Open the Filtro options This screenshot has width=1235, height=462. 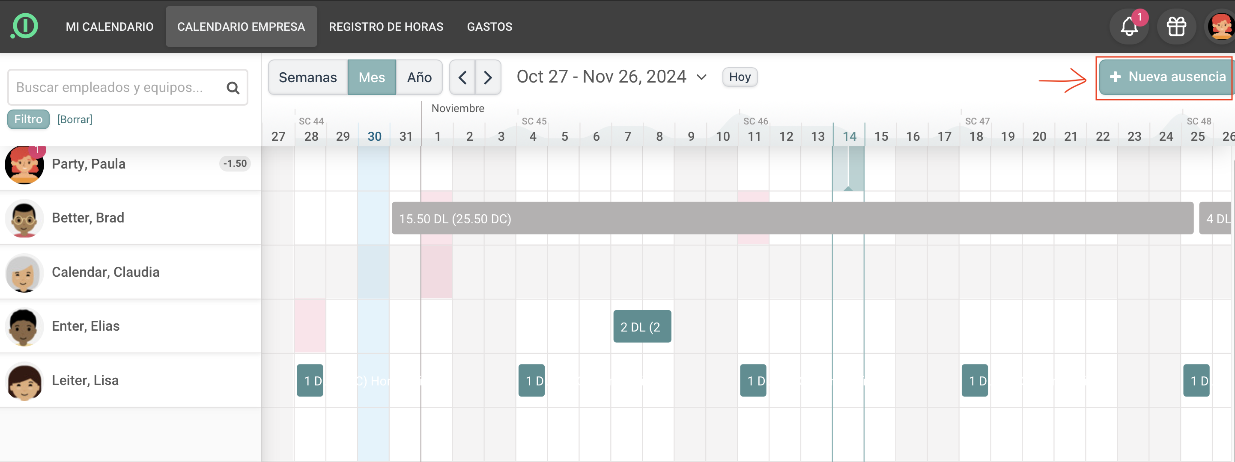(28, 119)
